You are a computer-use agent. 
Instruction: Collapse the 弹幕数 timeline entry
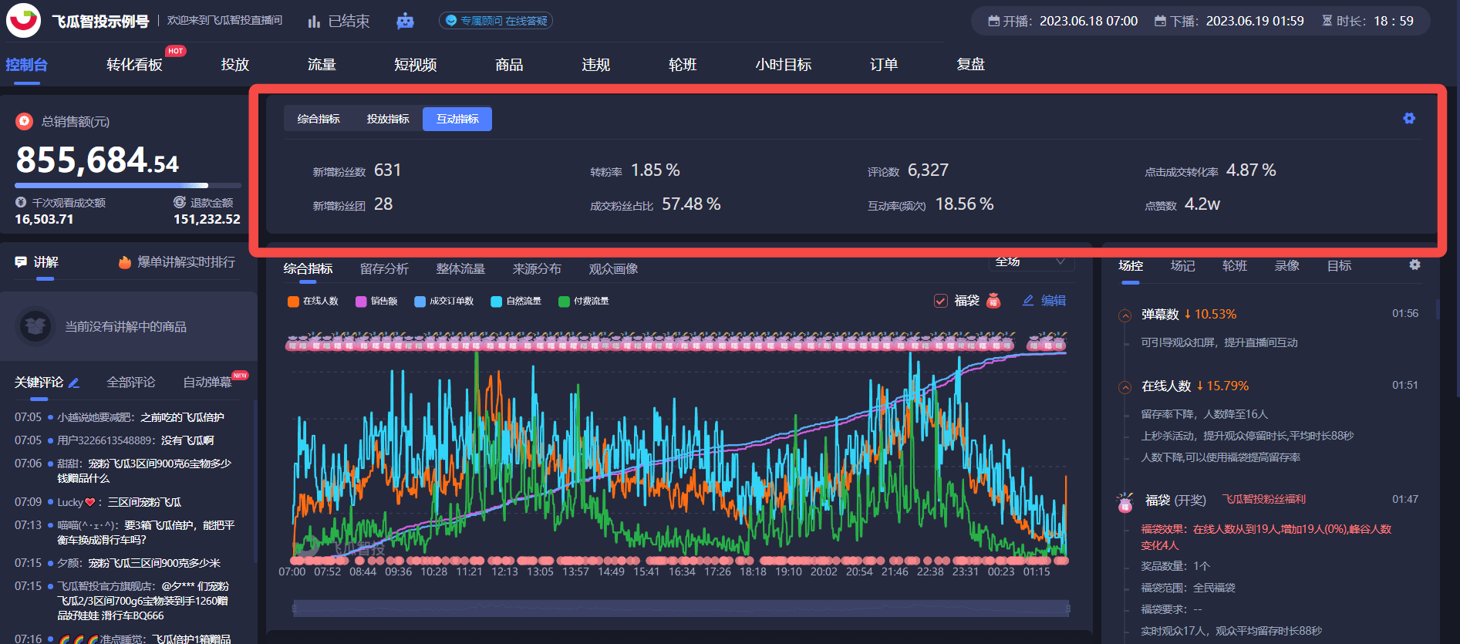click(1125, 315)
